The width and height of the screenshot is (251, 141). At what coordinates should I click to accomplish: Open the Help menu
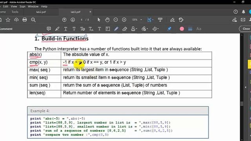pyautogui.click(x=44, y=6)
